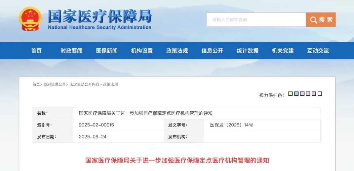This screenshot has width=354, height=171.
Task: Click the magnifying glass search icon
Action: tap(313, 20)
